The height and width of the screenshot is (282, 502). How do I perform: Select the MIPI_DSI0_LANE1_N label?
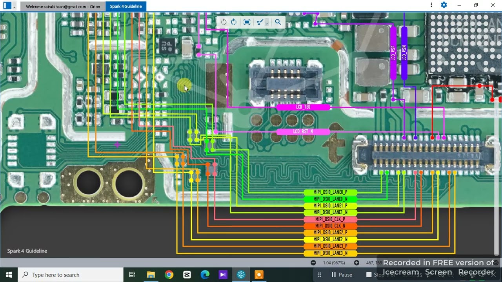(x=330, y=212)
